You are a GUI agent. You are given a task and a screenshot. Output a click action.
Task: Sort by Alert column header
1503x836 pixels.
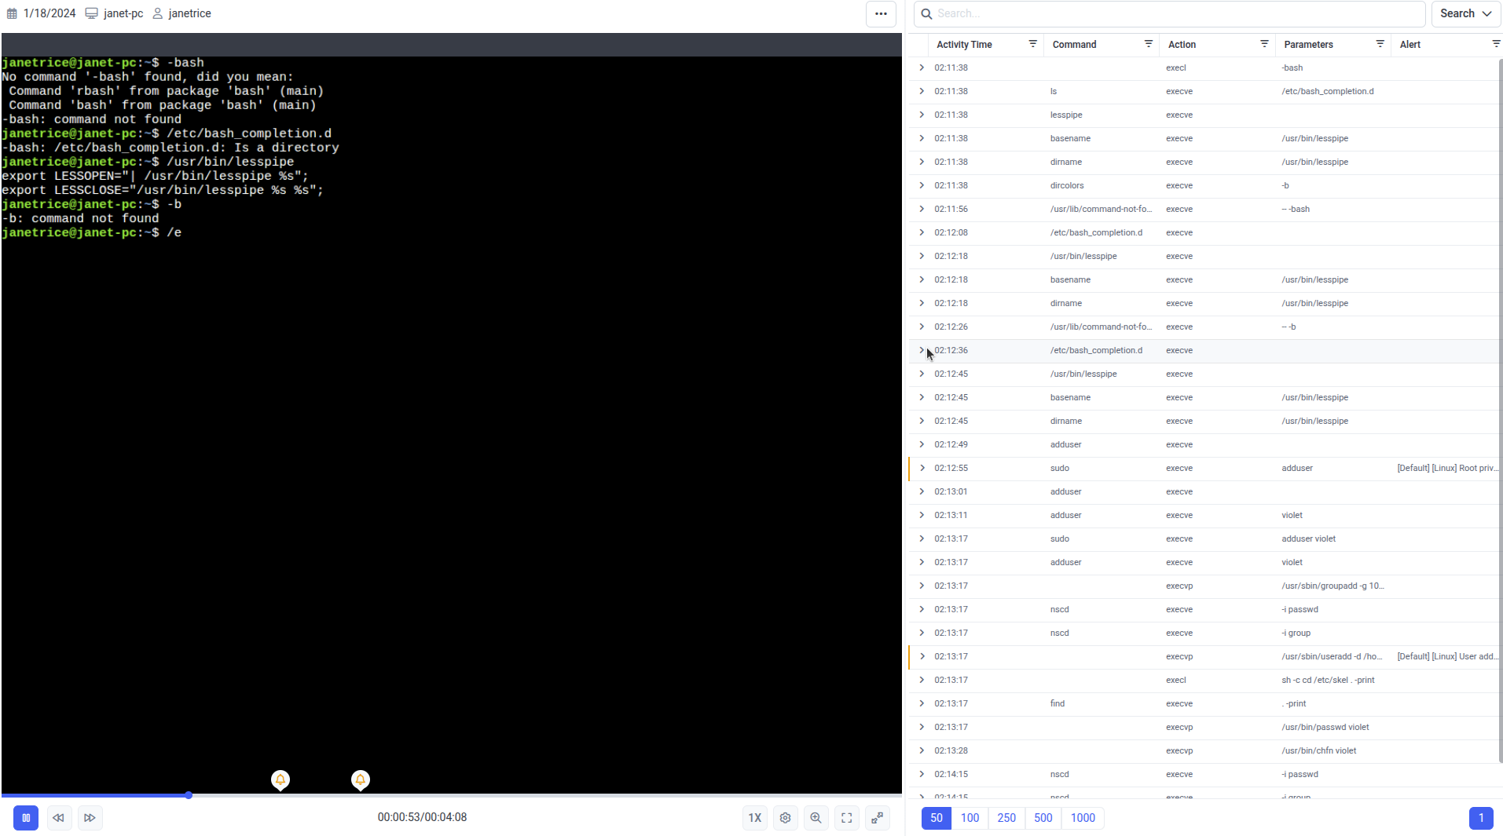pos(1410,45)
